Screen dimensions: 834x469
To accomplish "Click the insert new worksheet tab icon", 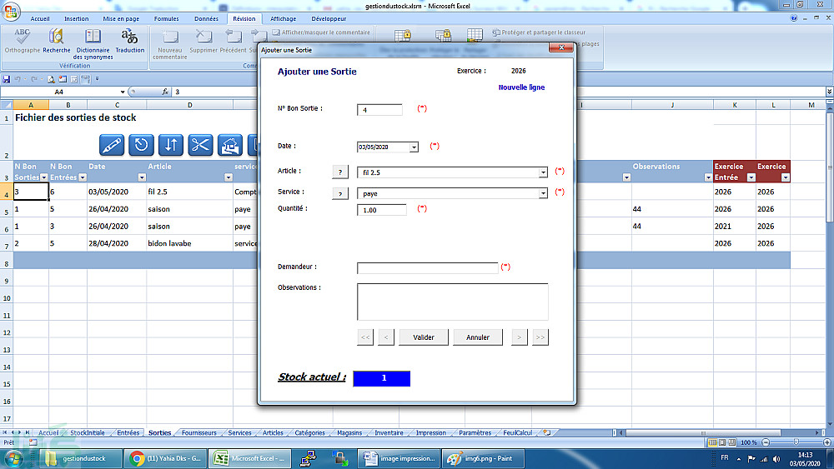I will point(547,433).
